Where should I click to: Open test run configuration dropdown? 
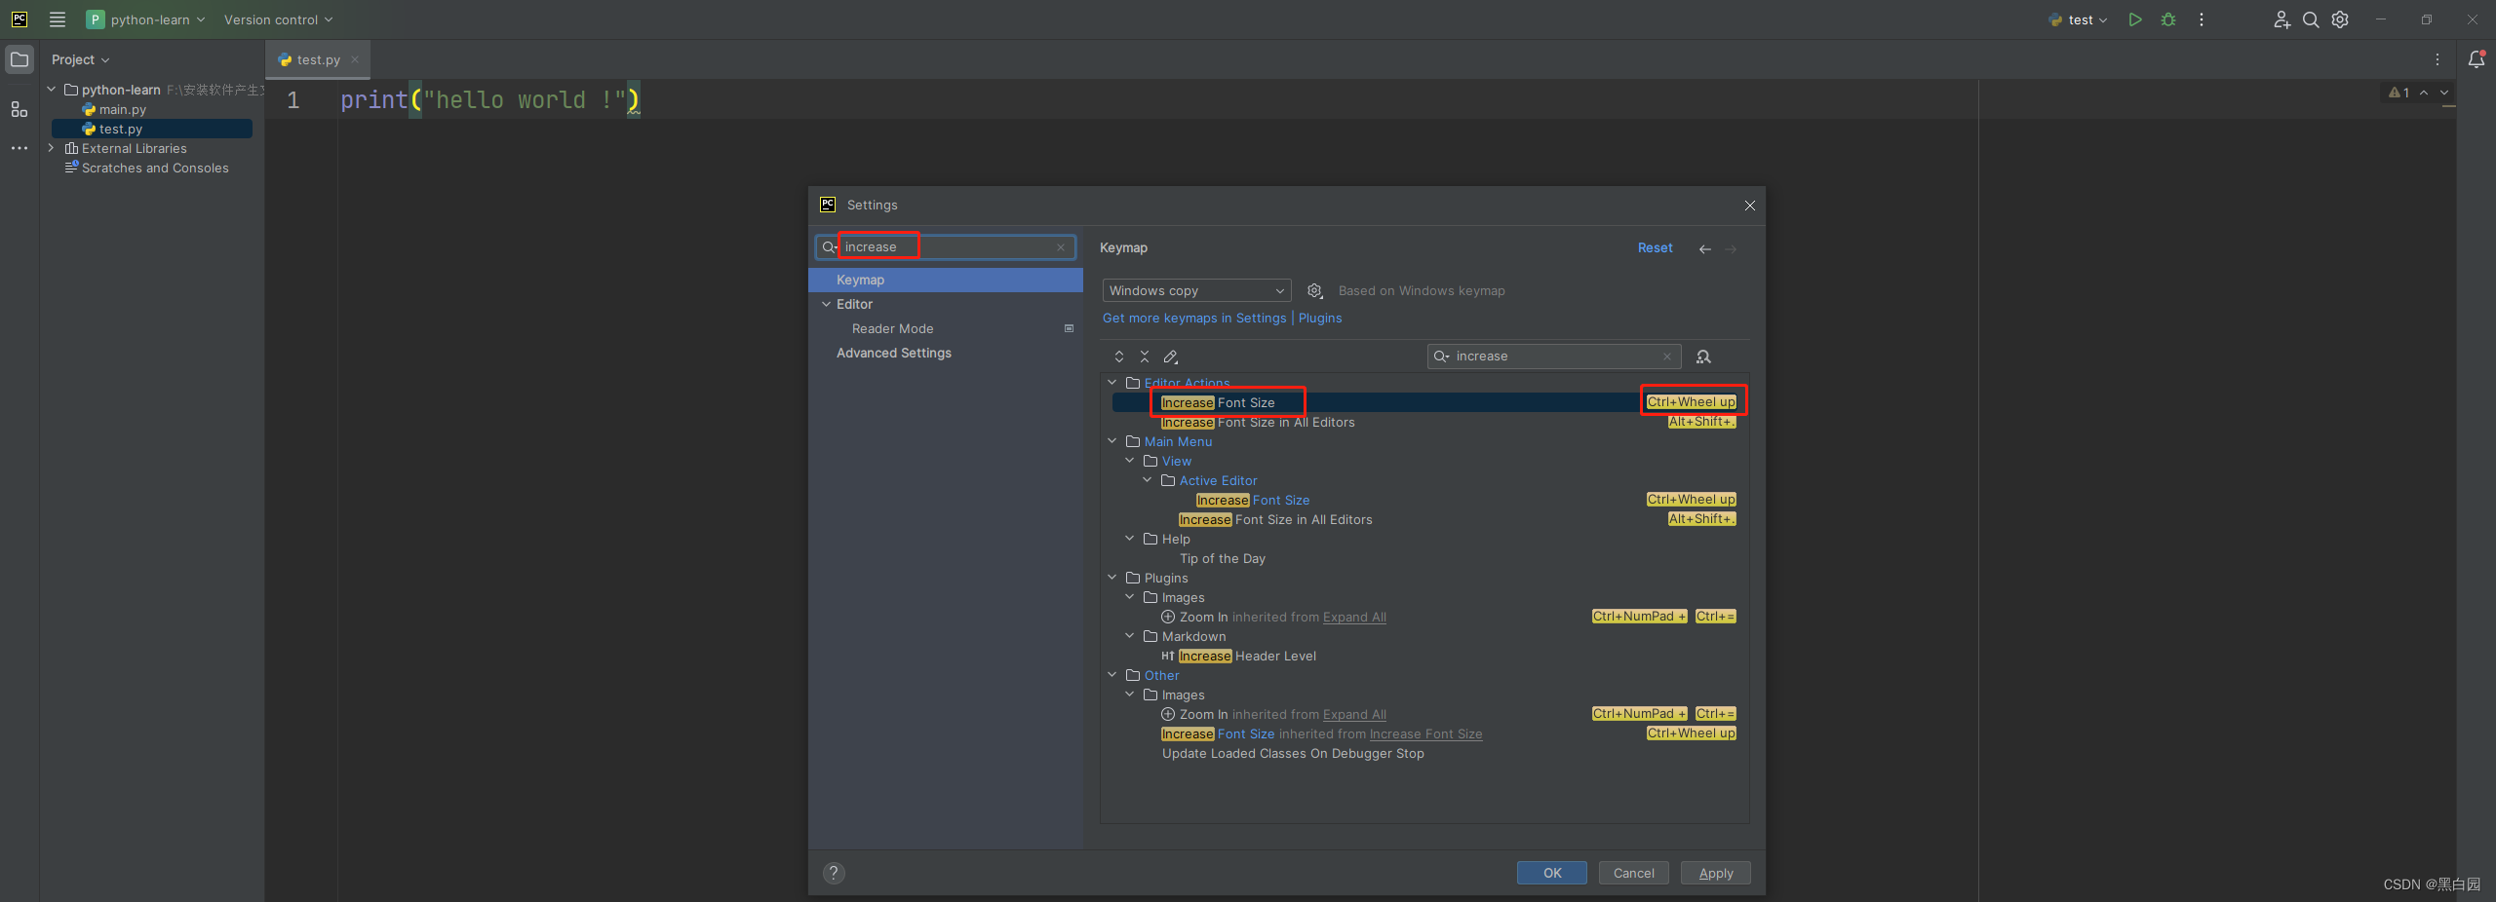[x=2079, y=19]
